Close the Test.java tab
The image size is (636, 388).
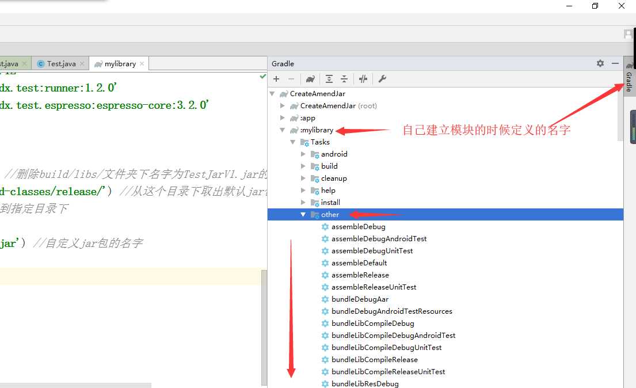(x=82, y=64)
